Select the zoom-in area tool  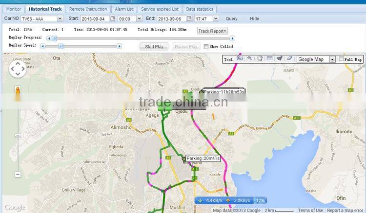tap(240, 59)
